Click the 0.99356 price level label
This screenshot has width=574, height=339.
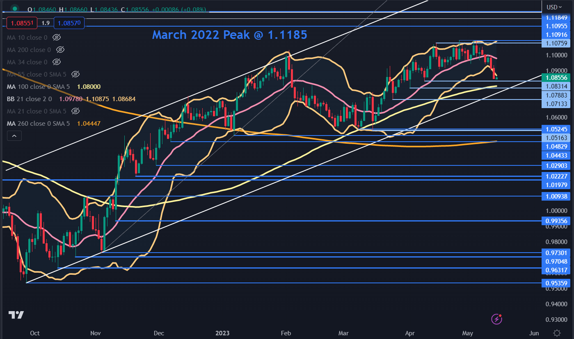pyautogui.click(x=556, y=221)
